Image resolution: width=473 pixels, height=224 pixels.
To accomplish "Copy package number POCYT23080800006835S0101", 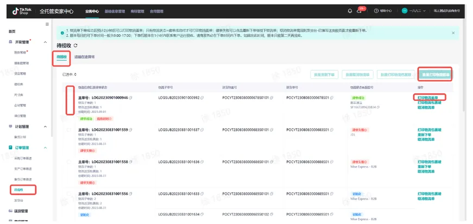I will click(x=272, y=130).
